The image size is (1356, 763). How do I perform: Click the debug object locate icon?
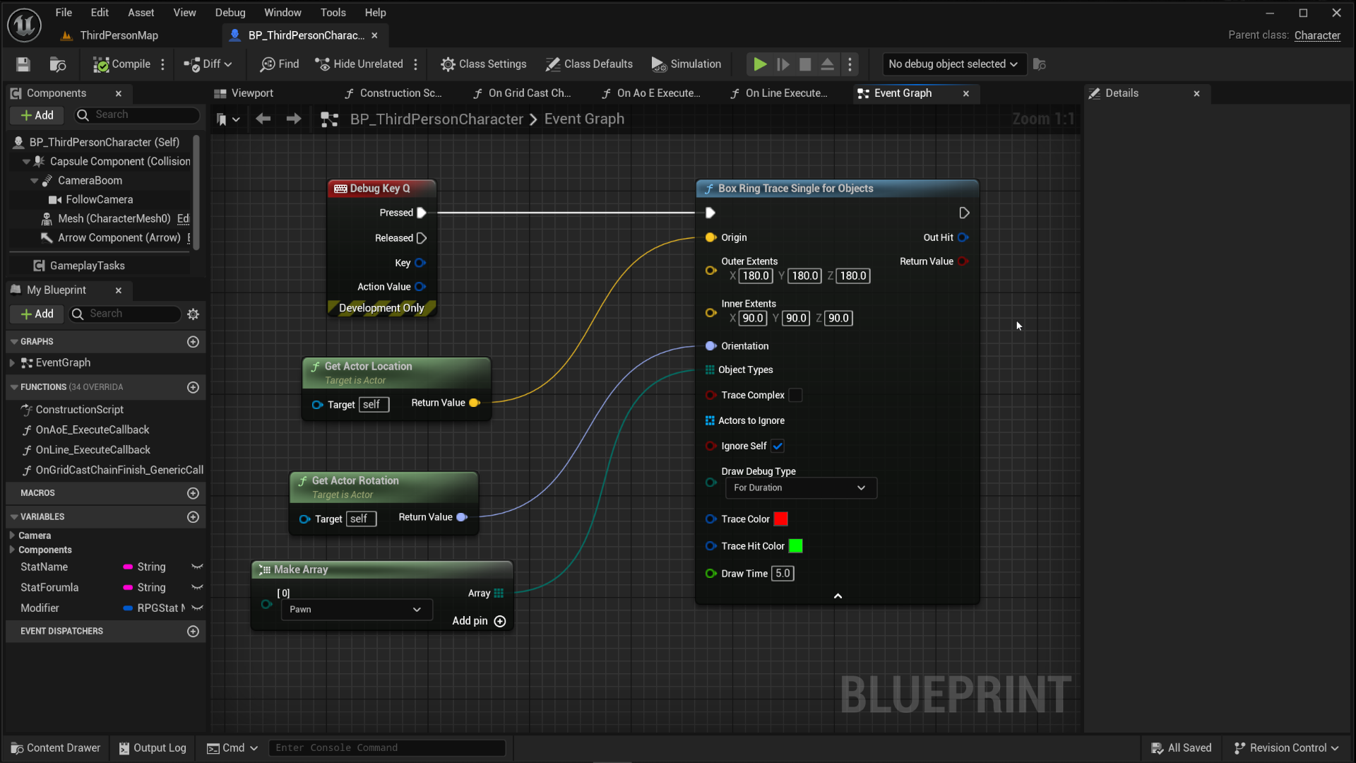click(x=1039, y=64)
